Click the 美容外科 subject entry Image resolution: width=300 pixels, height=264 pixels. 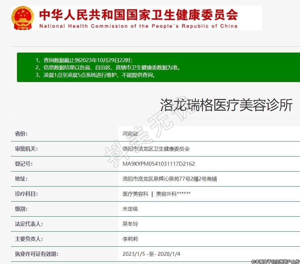tap(173, 194)
